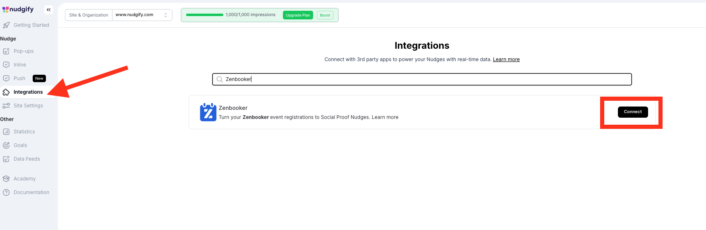Click the Pop-ups sidebar icon

6,51
